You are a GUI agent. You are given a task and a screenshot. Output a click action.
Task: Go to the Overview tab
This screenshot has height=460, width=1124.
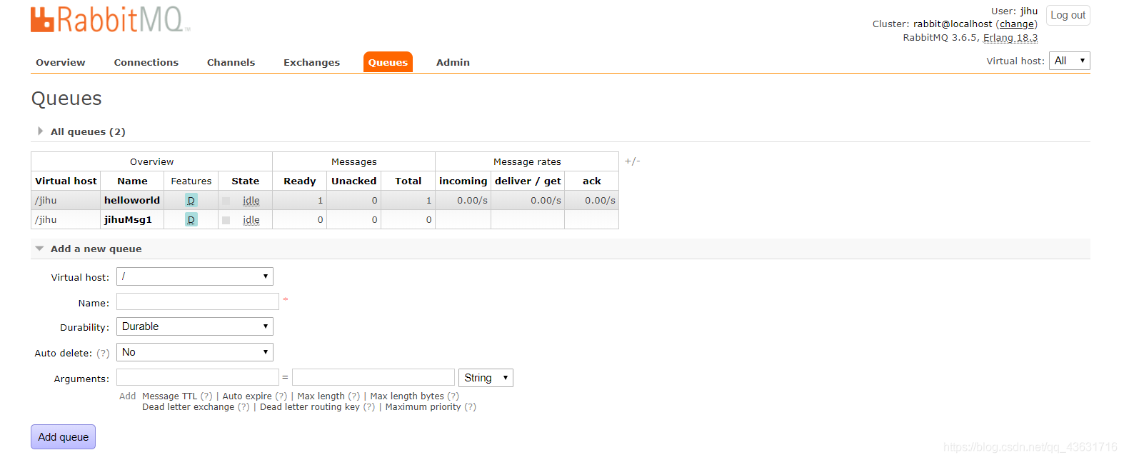click(x=61, y=63)
